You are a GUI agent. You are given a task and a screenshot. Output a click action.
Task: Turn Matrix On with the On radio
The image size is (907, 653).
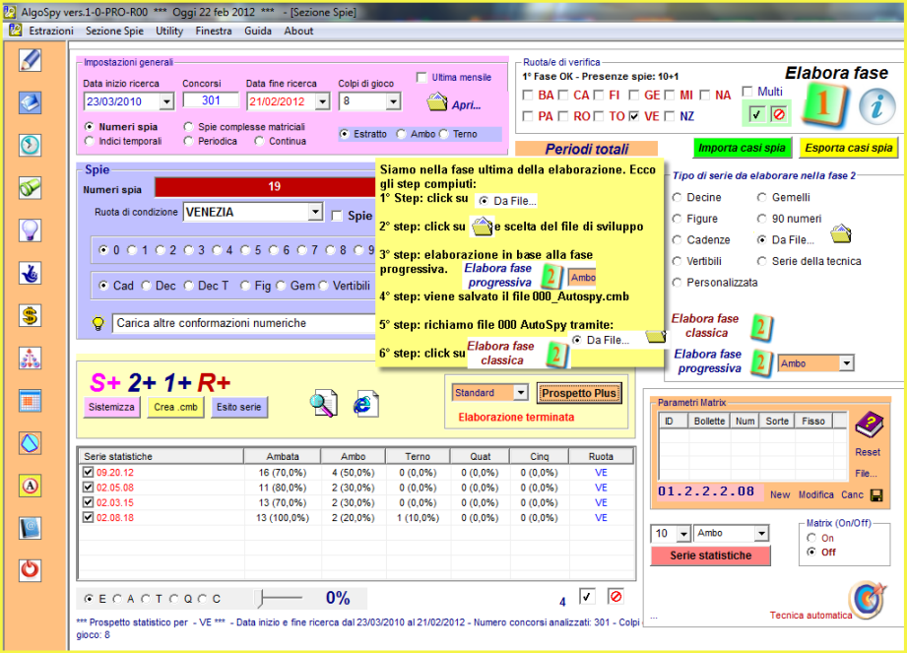tap(811, 538)
